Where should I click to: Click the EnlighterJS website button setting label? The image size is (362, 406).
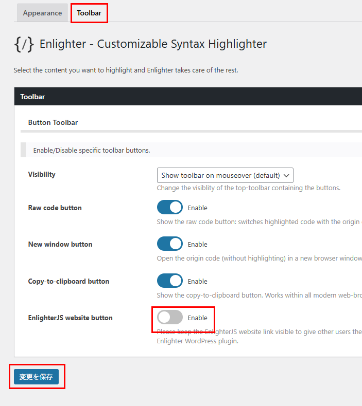(x=70, y=318)
